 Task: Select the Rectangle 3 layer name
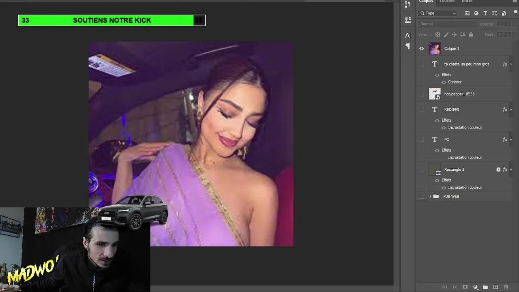pos(454,170)
